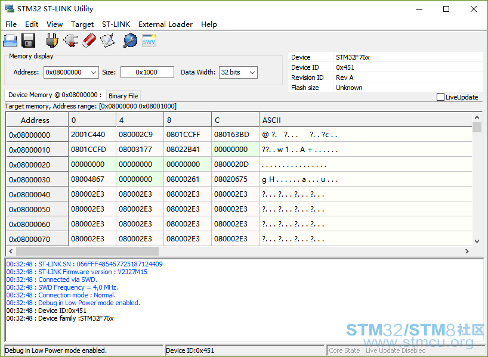Click the Flash size value Unknown
Image resolution: width=488 pixels, height=357 pixels.
click(349, 88)
